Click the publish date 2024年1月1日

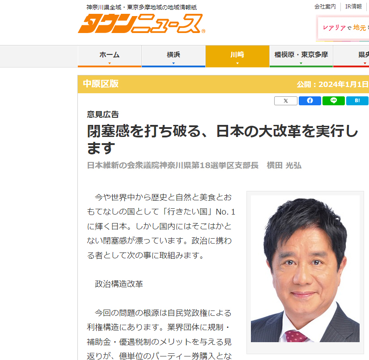click(344, 84)
